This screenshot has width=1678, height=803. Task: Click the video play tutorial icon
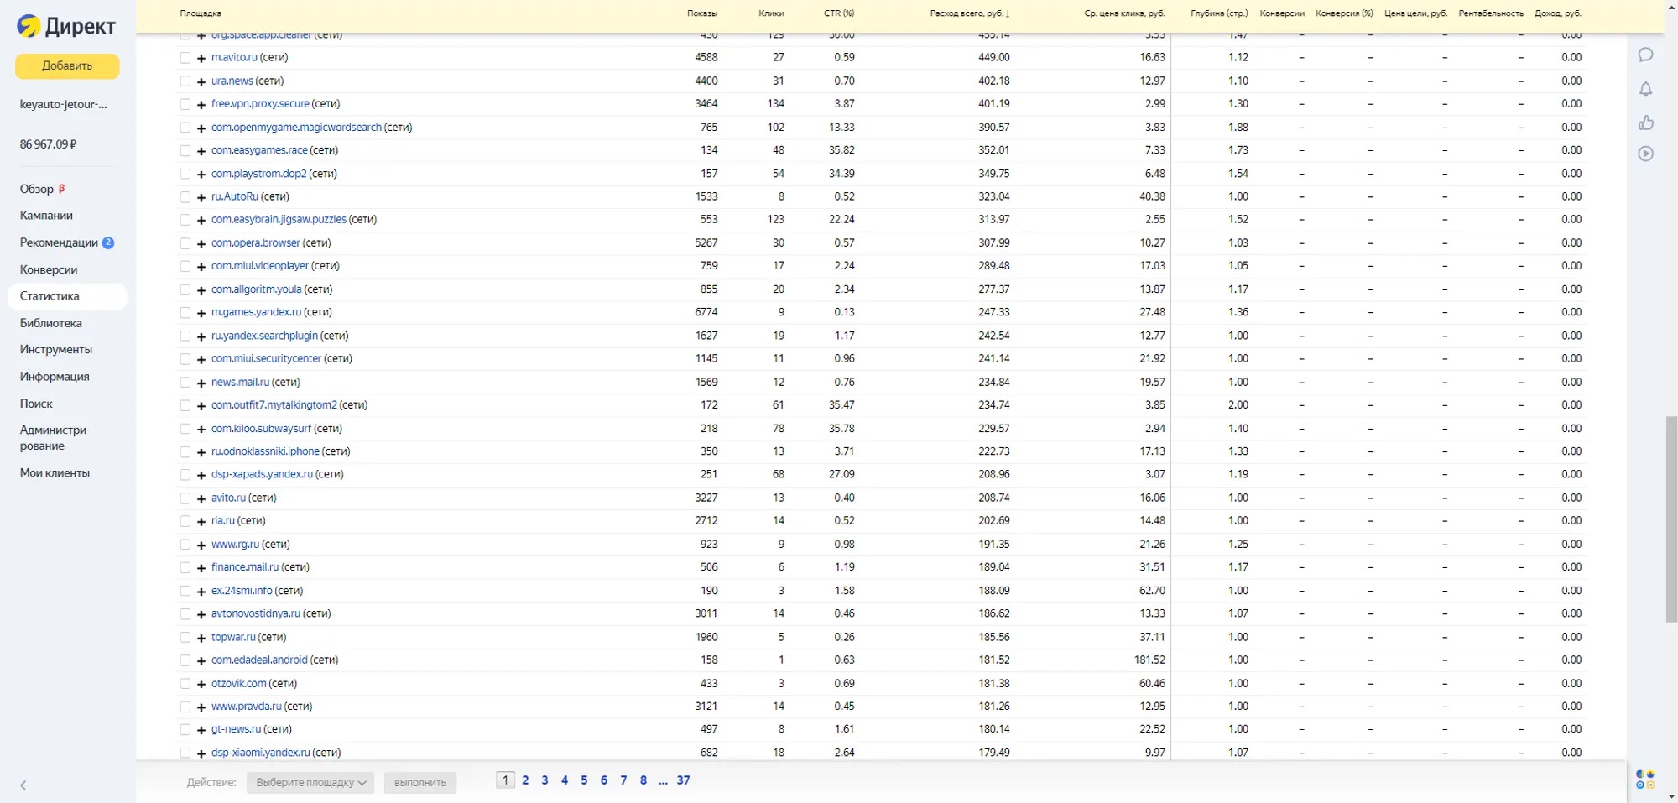[x=1645, y=154]
